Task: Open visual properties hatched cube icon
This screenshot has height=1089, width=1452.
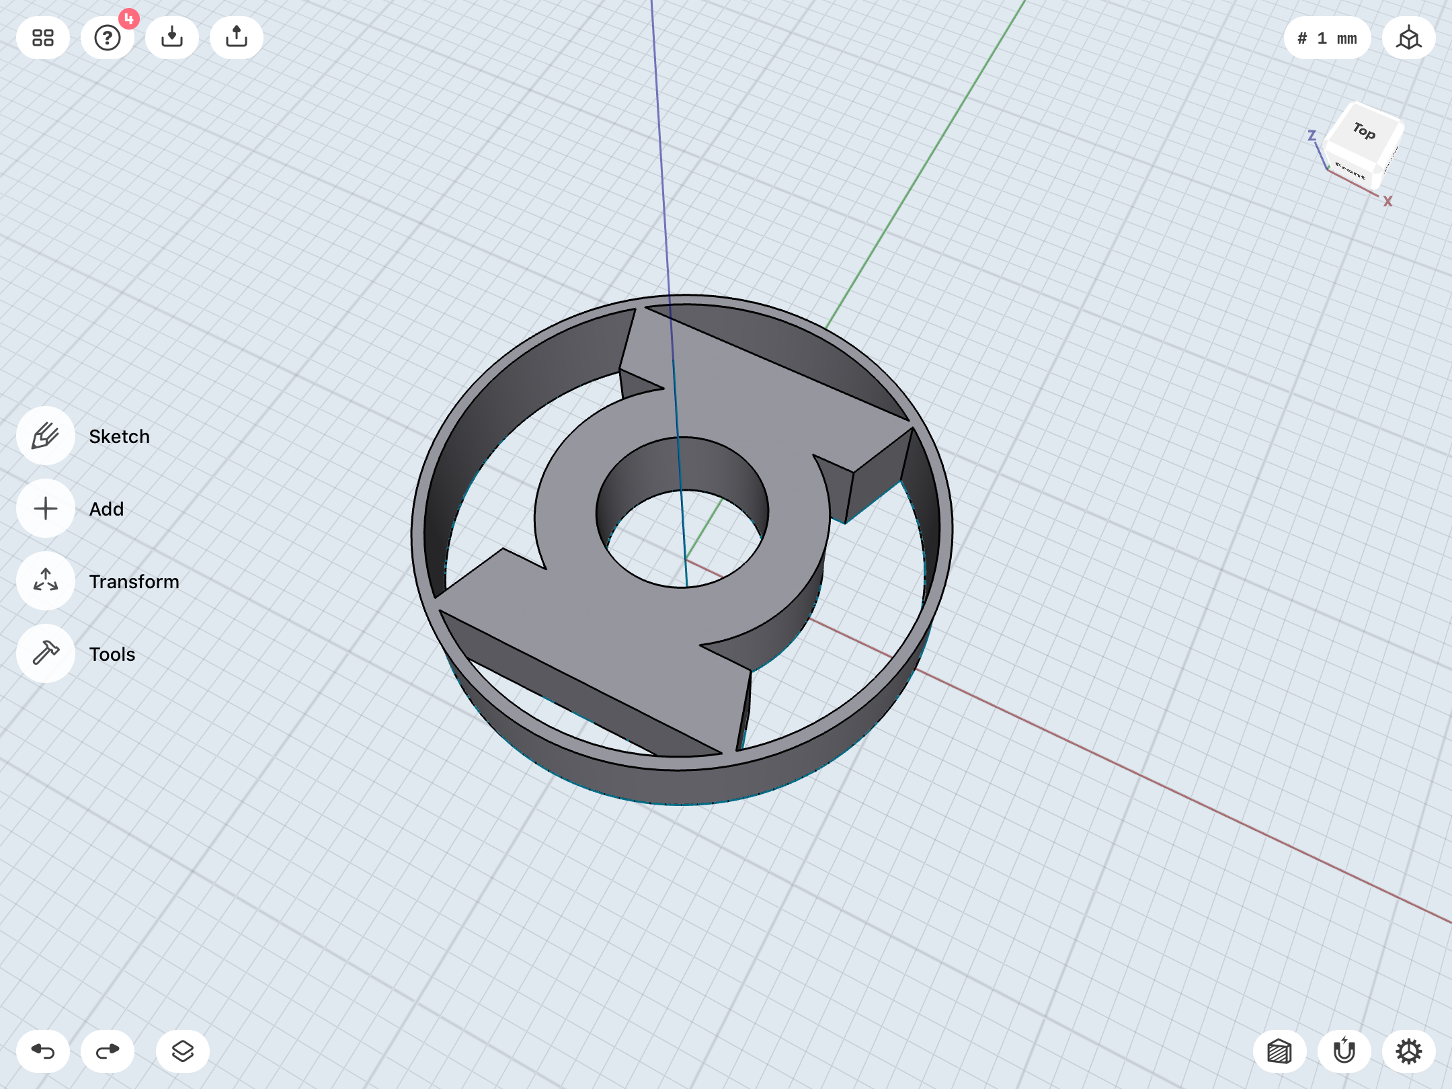Action: tap(1280, 1051)
